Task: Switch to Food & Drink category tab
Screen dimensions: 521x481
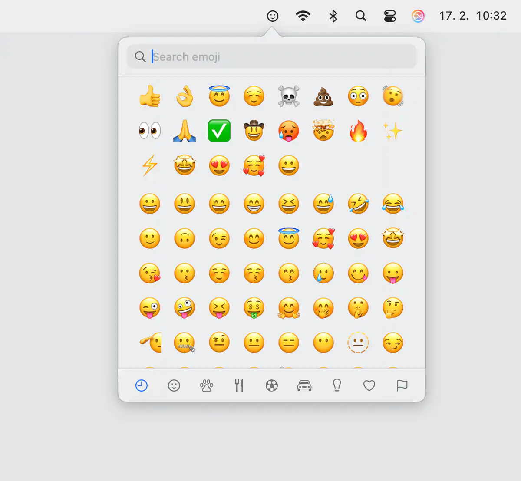Action: coord(239,385)
